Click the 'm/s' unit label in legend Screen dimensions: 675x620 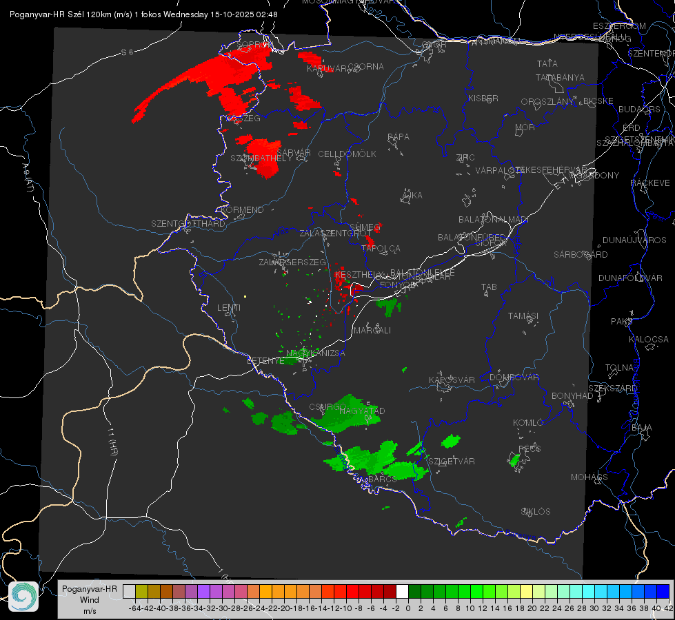[90, 611]
